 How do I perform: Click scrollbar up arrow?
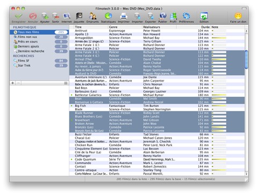(x=246, y=31)
